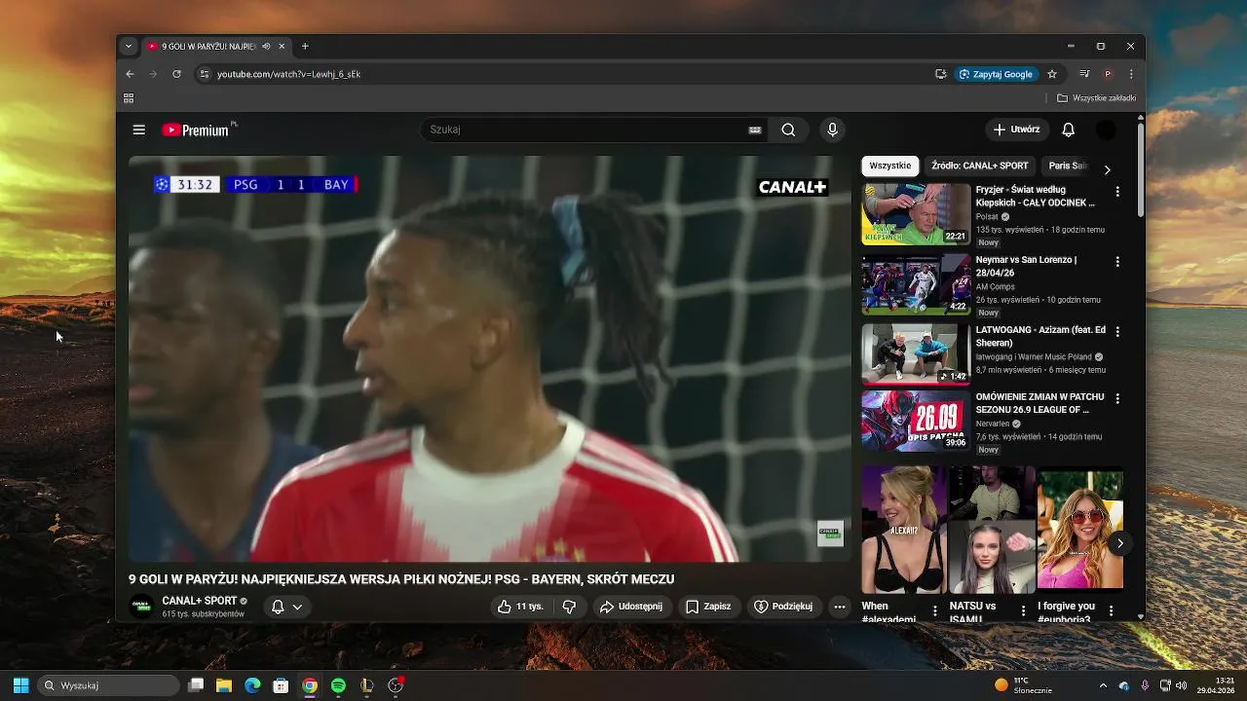Open options for Fryzjer Kiepskich video
Image resolution: width=1247 pixels, height=701 pixels.
point(1117,192)
